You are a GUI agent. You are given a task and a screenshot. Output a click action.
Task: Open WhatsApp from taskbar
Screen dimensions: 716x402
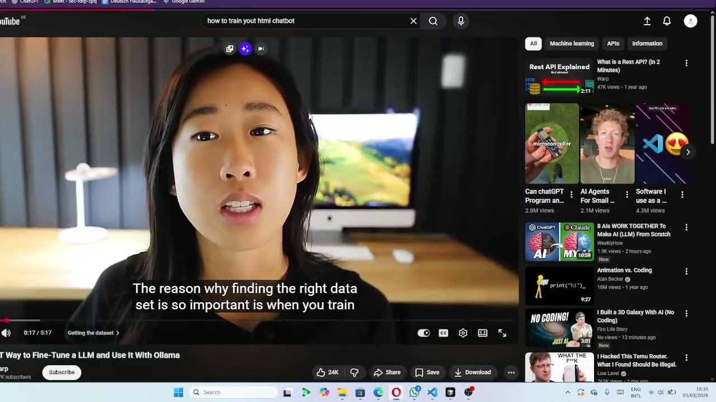[414, 393]
